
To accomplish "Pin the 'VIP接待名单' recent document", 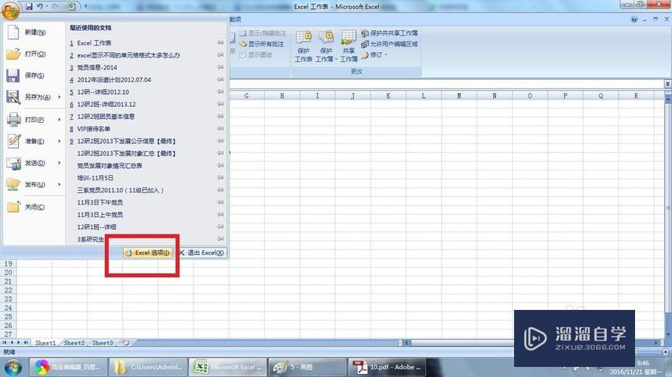I will click(x=220, y=128).
